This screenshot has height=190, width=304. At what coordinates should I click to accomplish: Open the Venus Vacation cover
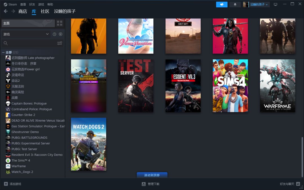click(136, 36)
